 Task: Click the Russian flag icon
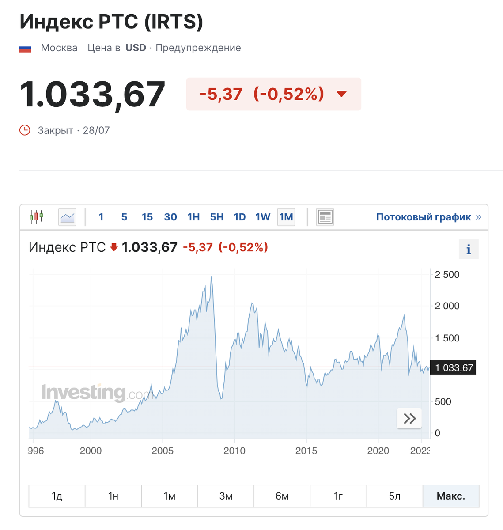coord(25,48)
